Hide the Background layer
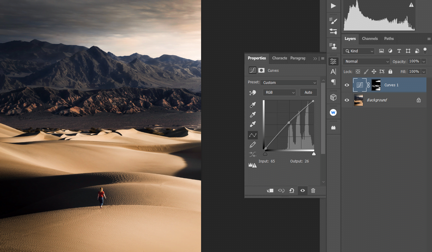The height and width of the screenshot is (252, 432). [x=347, y=100]
